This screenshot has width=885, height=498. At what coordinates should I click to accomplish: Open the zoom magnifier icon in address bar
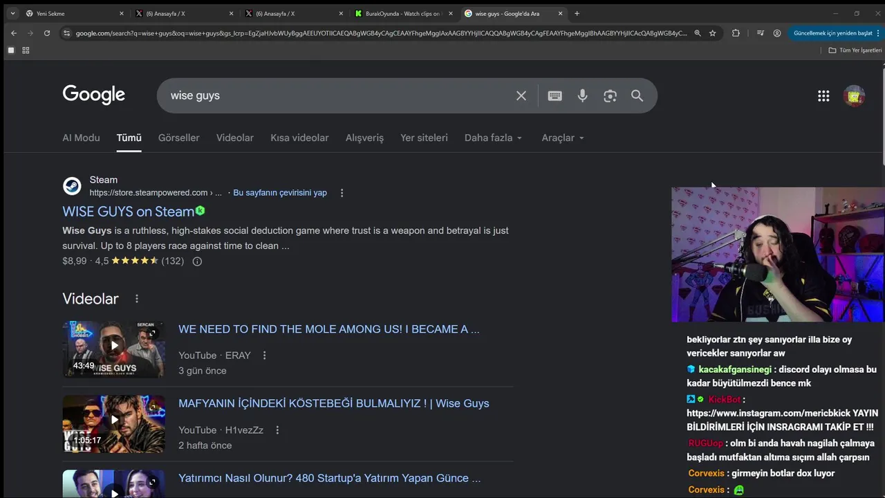click(x=697, y=33)
